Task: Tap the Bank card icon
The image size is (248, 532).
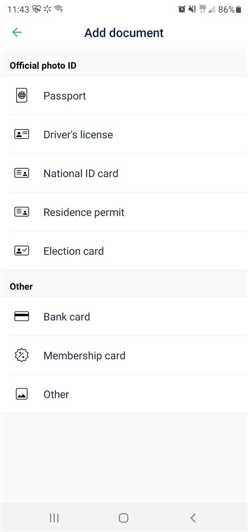Action: [x=21, y=317]
